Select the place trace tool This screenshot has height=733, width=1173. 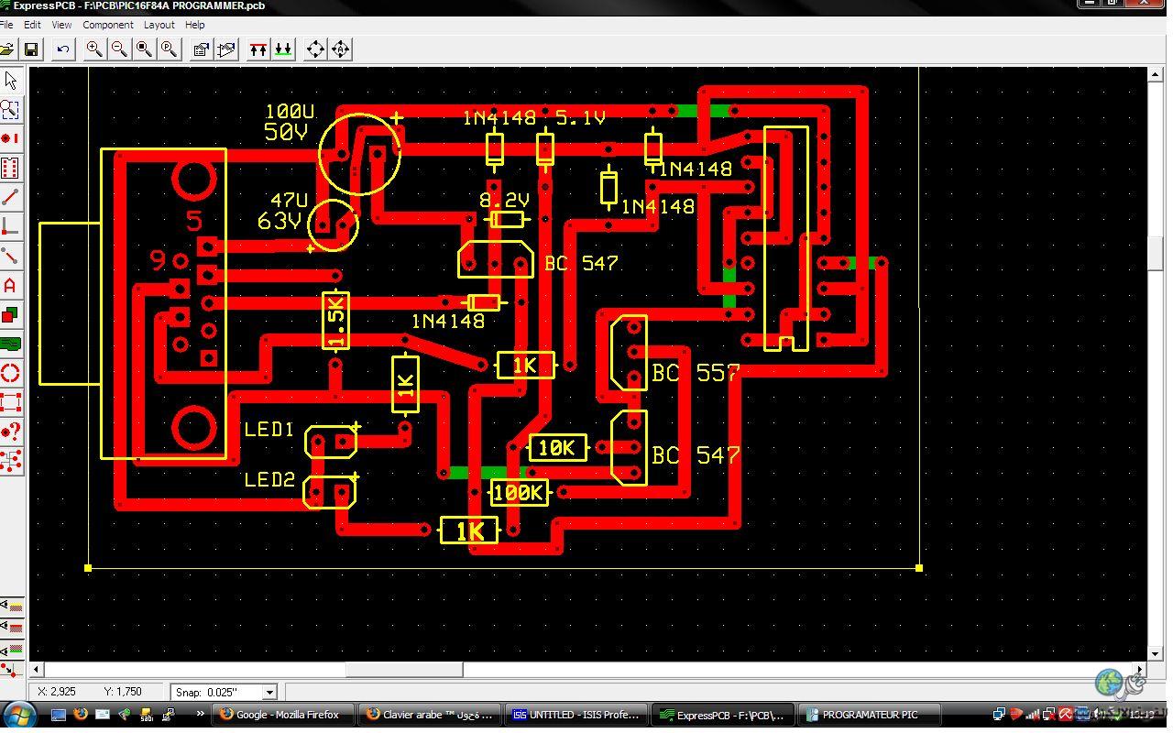(10, 198)
